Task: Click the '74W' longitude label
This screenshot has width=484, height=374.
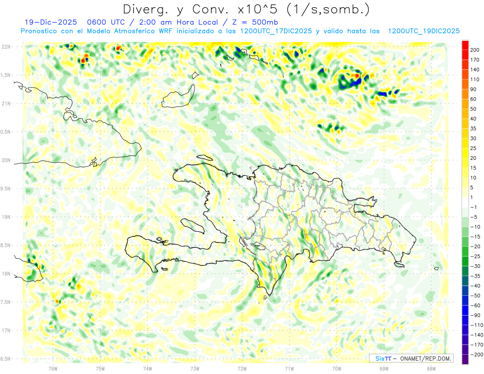Action: click(x=148, y=368)
